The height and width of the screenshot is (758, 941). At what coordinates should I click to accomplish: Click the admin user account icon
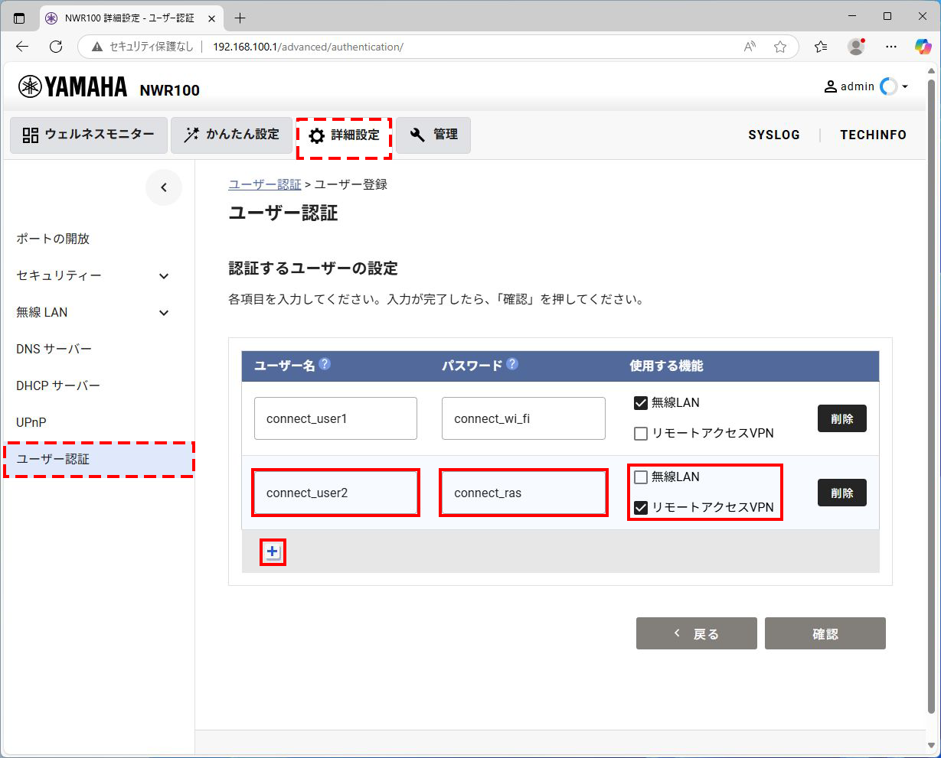(830, 86)
